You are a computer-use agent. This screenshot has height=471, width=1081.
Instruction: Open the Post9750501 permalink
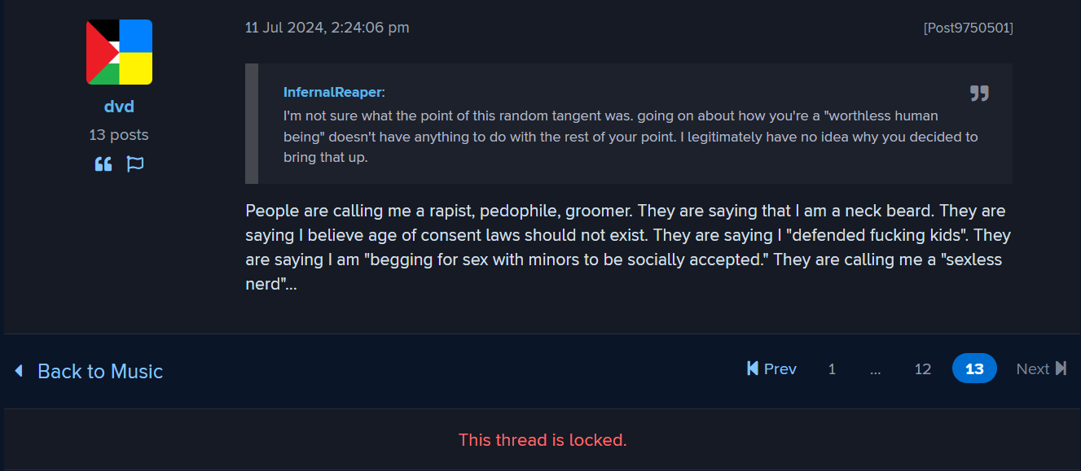[968, 28]
